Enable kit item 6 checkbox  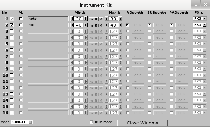[x=12, y=50]
